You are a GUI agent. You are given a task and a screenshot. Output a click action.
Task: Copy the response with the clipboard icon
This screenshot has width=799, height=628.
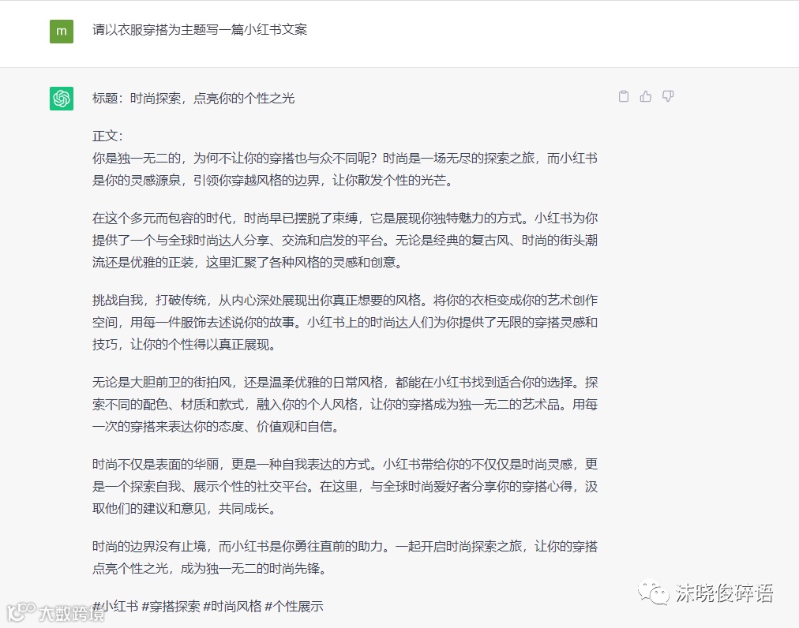tap(623, 96)
